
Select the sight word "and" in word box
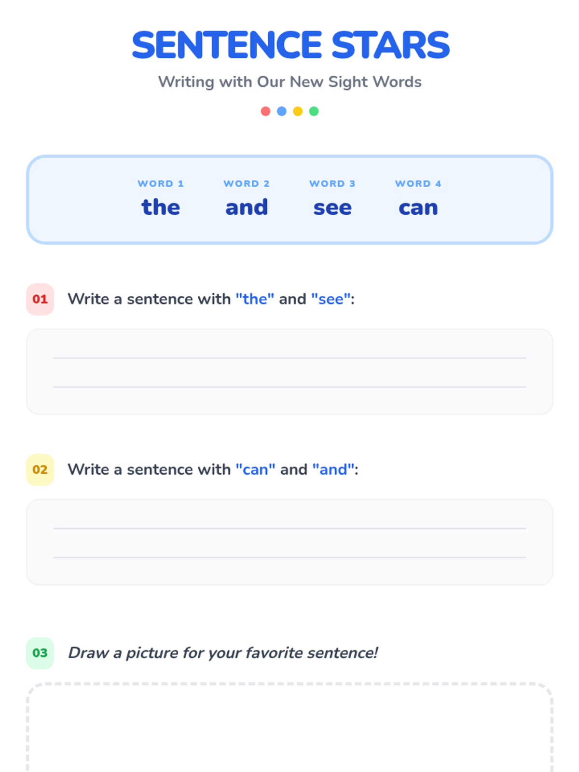[247, 207]
